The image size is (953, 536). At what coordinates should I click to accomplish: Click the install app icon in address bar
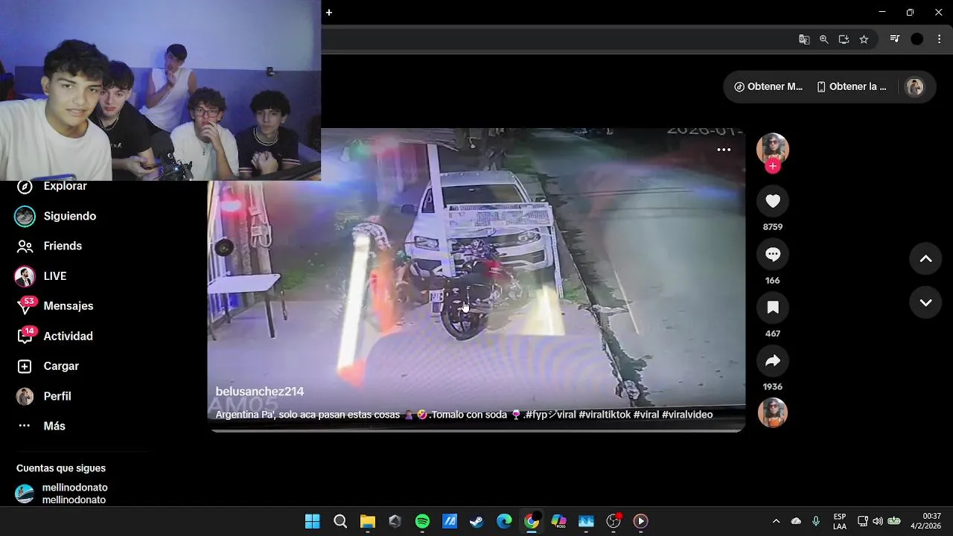click(844, 39)
